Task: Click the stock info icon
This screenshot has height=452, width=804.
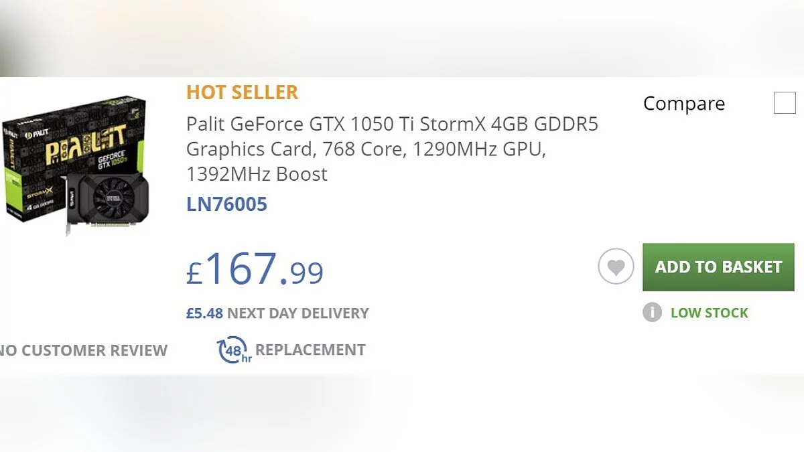Action: tap(652, 313)
